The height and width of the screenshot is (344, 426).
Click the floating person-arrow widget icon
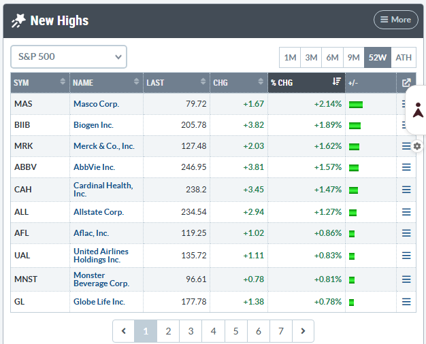(x=418, y=110)
